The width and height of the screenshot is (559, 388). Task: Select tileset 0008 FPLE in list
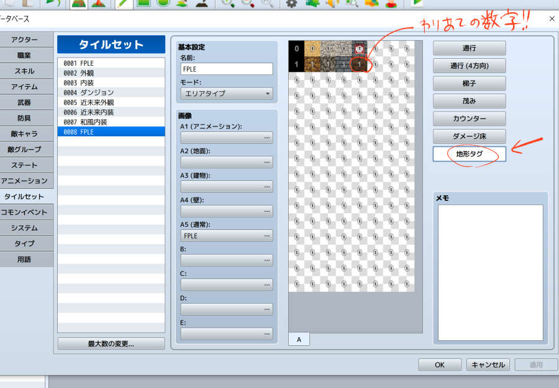pyautogui.click(x=111, y=131)
